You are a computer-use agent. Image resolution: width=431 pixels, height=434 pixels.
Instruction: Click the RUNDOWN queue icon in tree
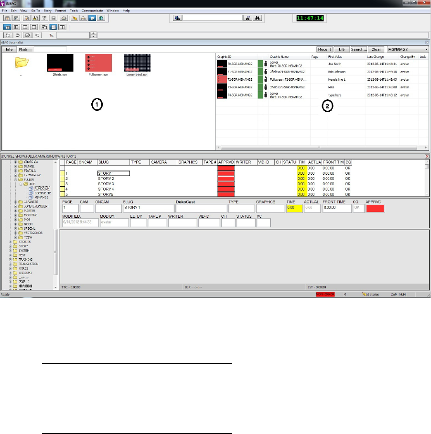pos(31,189)
